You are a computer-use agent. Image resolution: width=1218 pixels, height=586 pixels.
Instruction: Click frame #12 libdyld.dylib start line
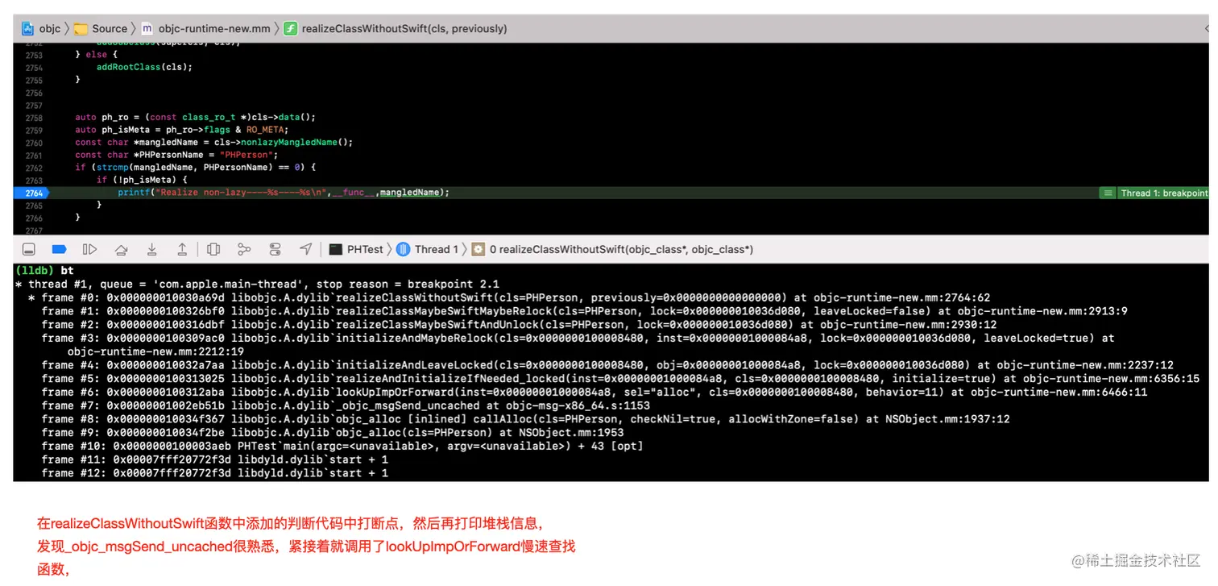(214, 473)
